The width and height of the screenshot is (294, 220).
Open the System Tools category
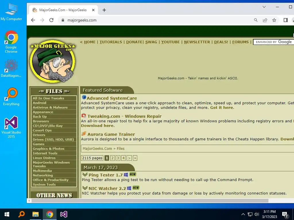pyautogui.click(x=54, y=184)
